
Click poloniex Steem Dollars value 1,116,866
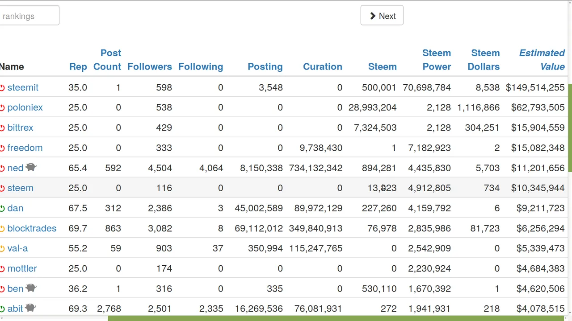(x=479, y=107)
